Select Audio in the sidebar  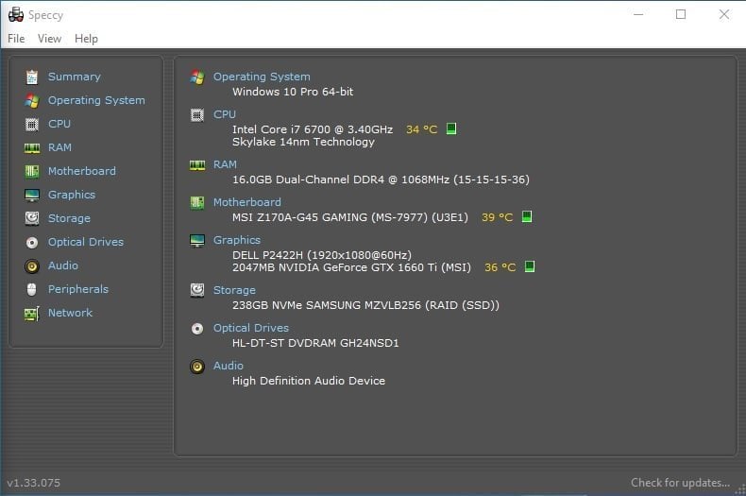[63, 265]
